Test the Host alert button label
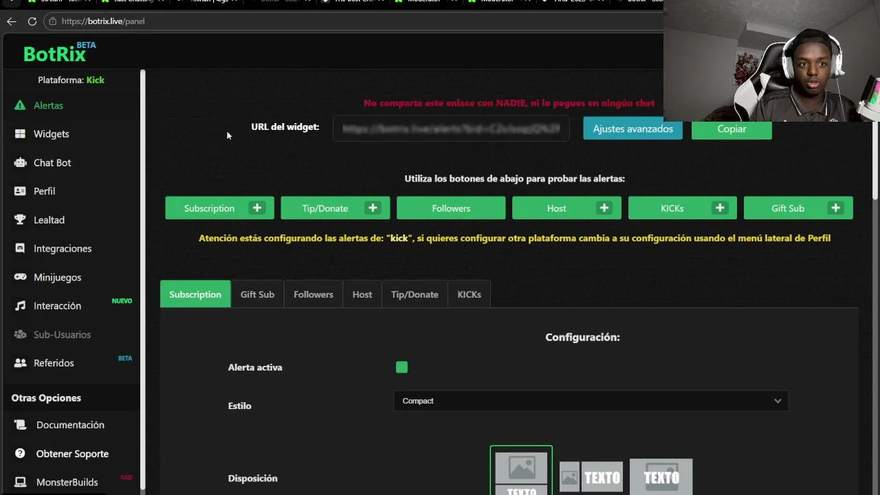 (557, 208)
